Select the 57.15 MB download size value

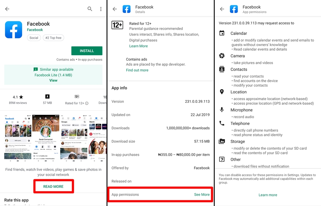202,141
